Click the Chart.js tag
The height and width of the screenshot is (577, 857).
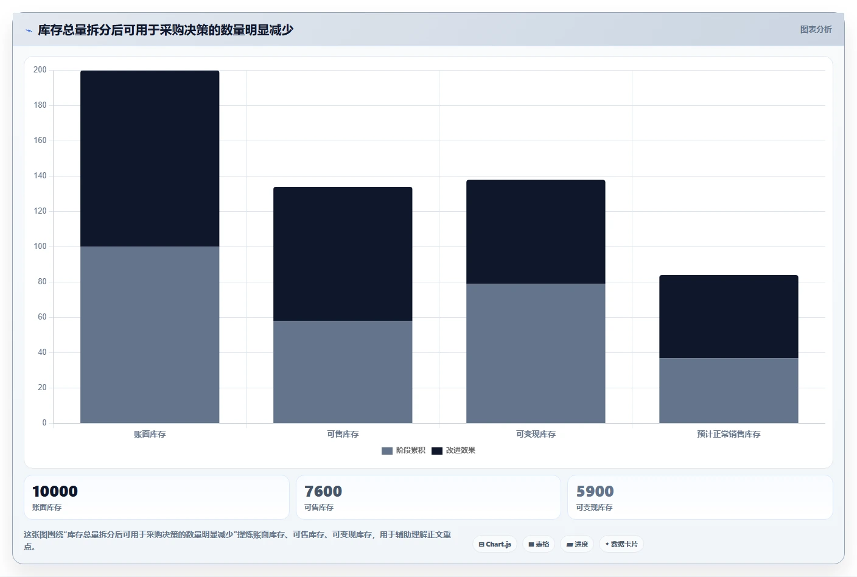(495, 544)
